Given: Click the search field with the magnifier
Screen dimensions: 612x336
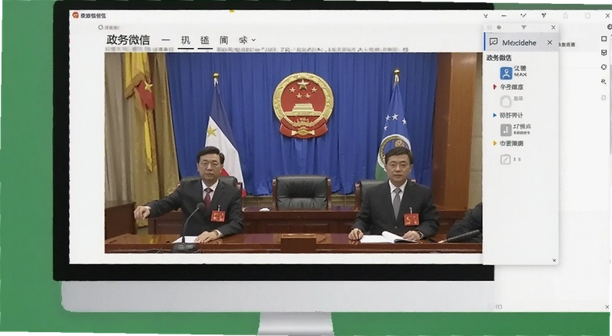Looking at the screenshot, I should [x=109, y=27].
